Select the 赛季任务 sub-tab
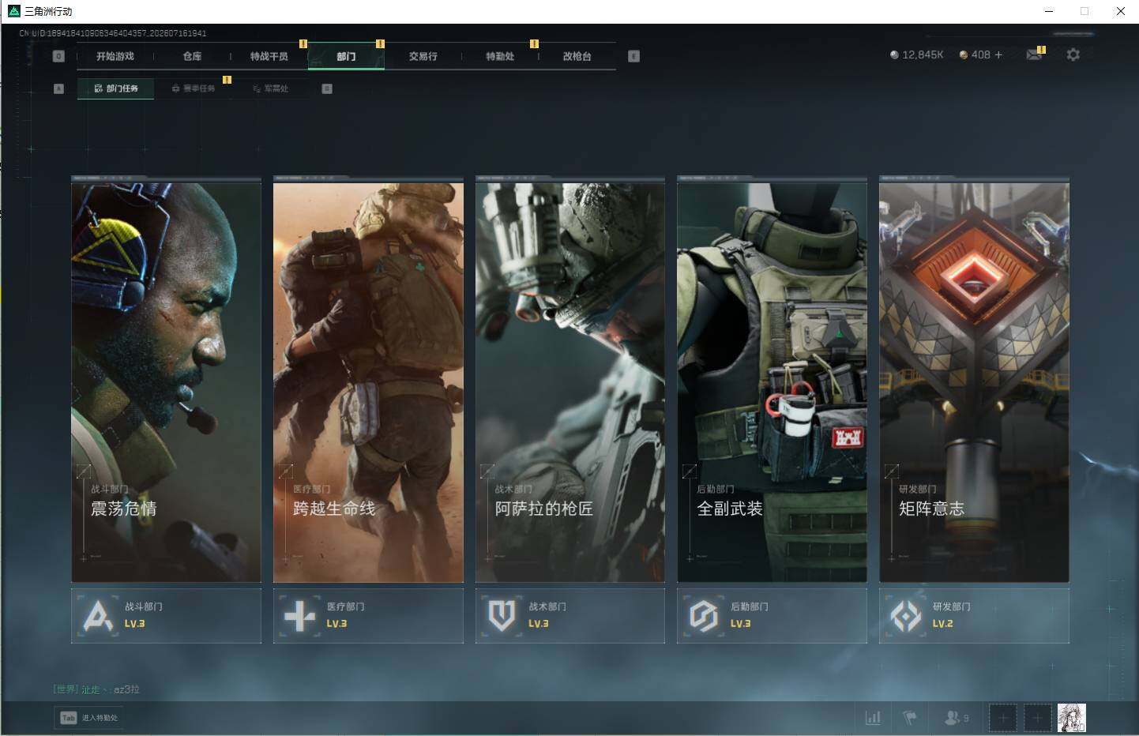 194,88
